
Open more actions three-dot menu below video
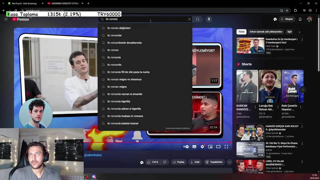tap(229, 162)
